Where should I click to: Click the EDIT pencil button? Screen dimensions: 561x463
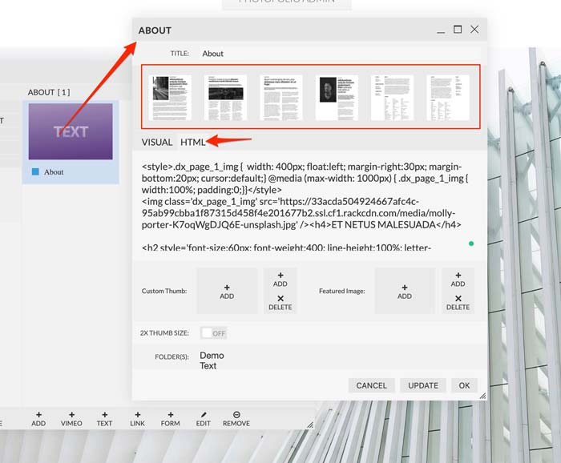click(204, 419)
